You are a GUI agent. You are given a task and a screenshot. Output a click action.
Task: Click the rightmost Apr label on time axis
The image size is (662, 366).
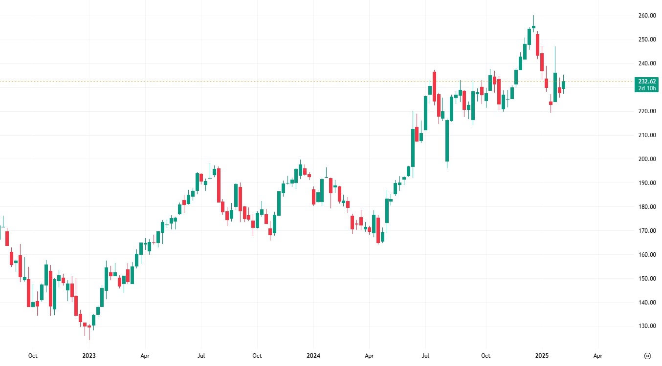597,356
